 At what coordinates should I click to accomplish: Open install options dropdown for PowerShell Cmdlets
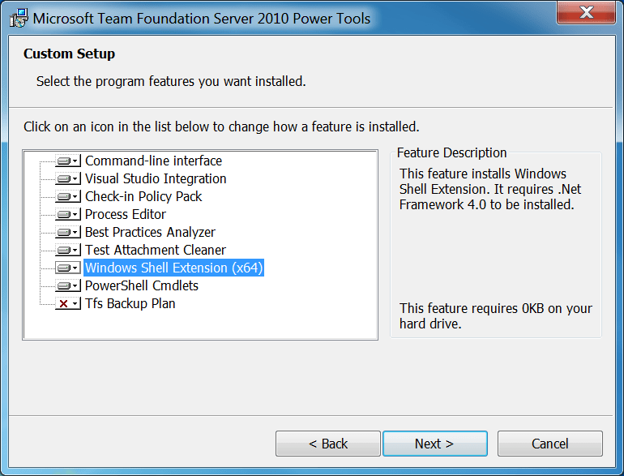pos(67,286)
